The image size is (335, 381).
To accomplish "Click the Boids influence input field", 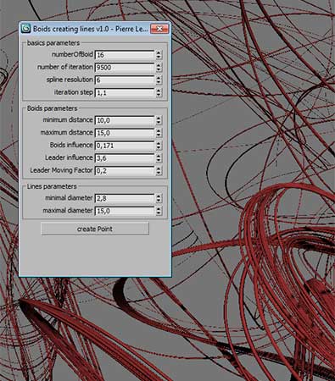I will click(125, 146).
